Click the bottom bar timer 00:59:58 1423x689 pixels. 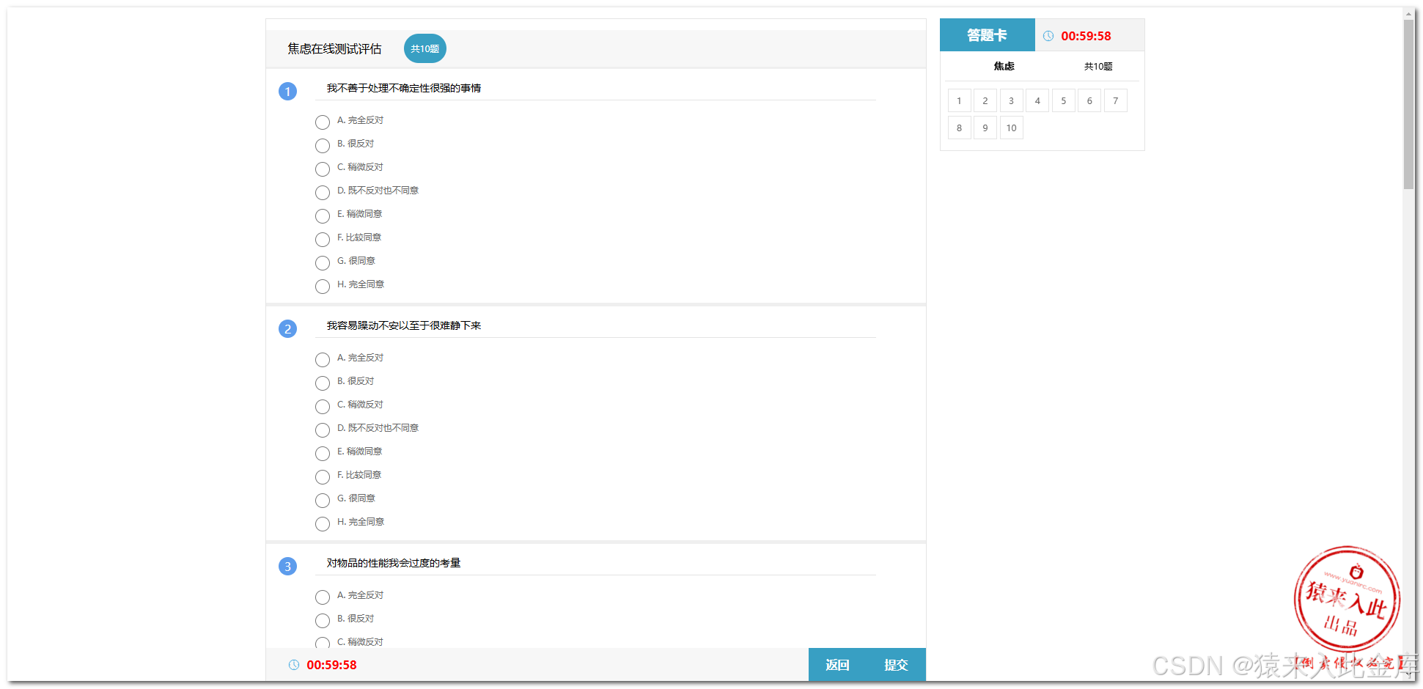331,665
